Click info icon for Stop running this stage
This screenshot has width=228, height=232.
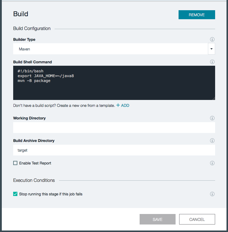pos(212,194)
